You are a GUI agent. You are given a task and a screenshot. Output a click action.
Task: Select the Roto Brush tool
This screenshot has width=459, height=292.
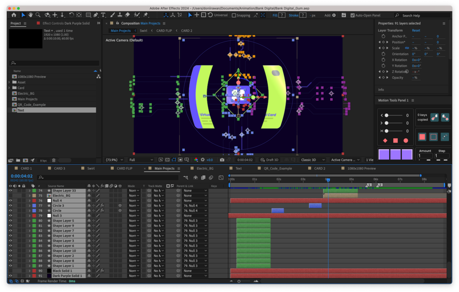pos(137,15)
